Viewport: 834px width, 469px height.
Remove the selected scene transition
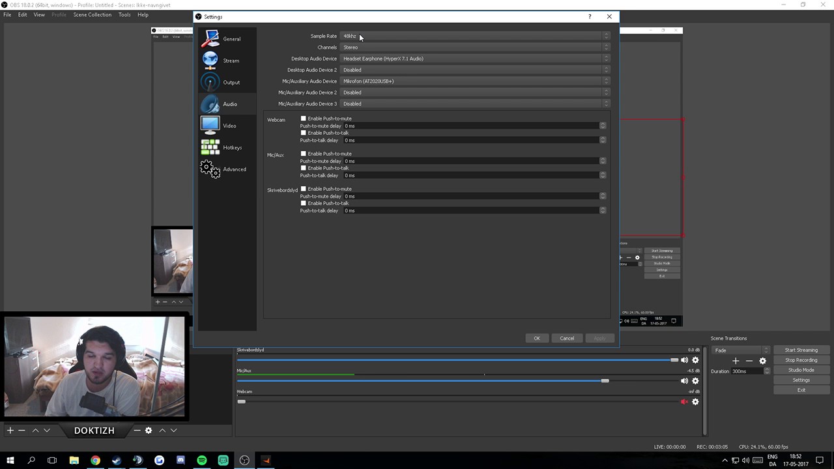[749, 361]
